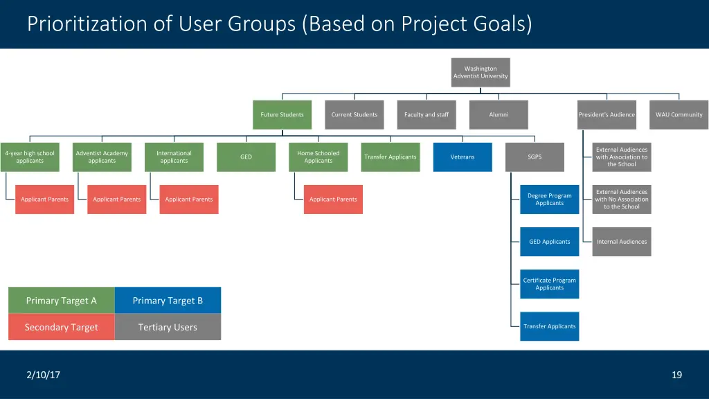Click the blue Primary Target B legend swatch
The image size is (709, 399).
pos(168,301)
